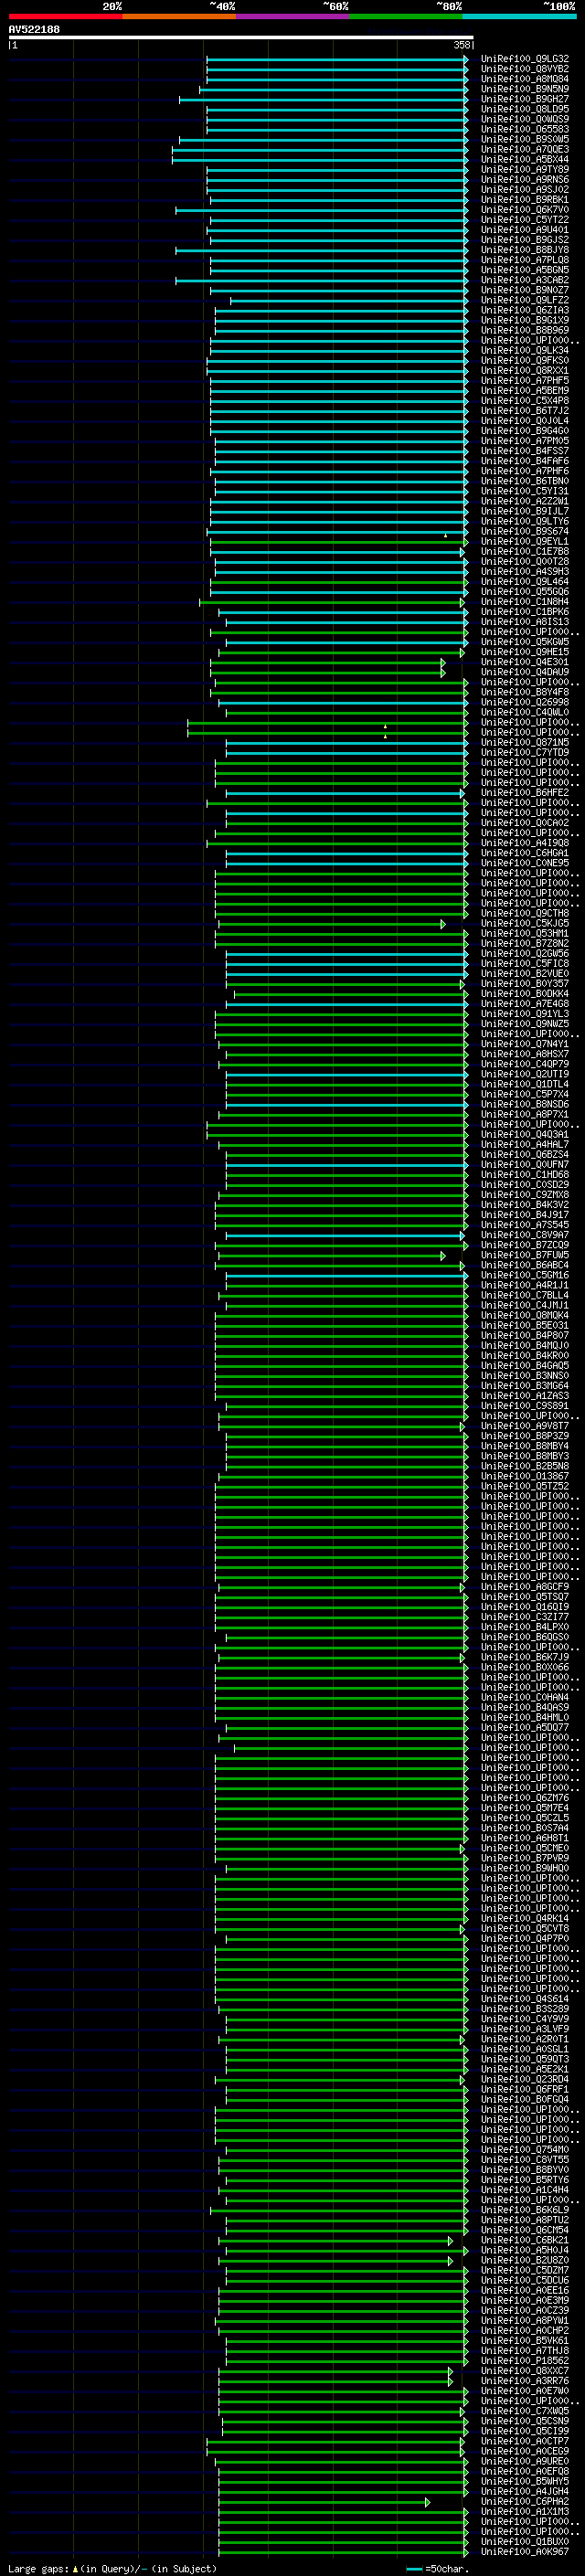Click the white AV522188 query sequence bar

[x=241, y=37]
